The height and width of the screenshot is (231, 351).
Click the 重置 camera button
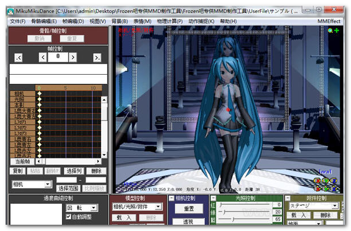(189, 209)
